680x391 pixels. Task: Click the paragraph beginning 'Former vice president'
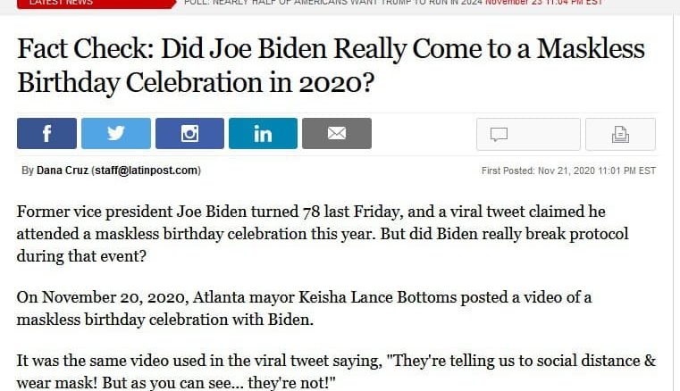click(x=323, y=234)
